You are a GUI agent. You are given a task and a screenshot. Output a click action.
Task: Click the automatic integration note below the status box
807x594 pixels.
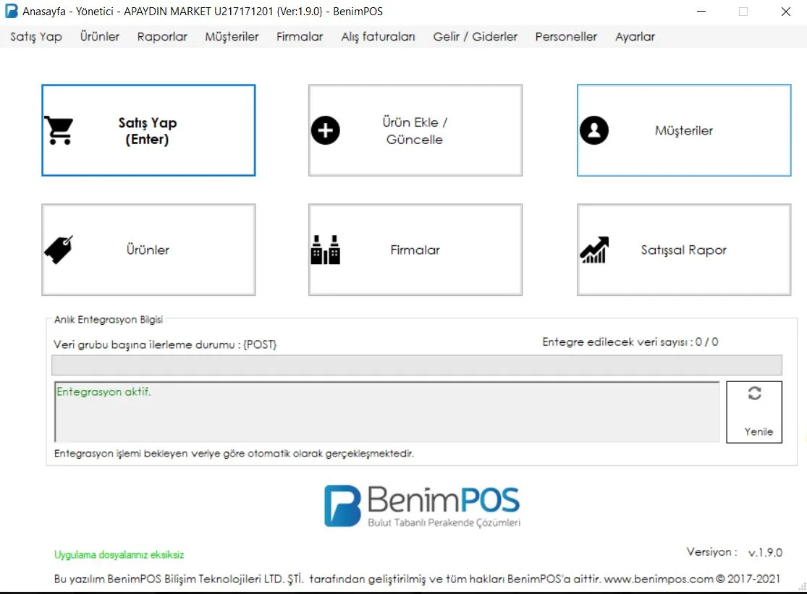pyautogui.click(x=234, y=454)
